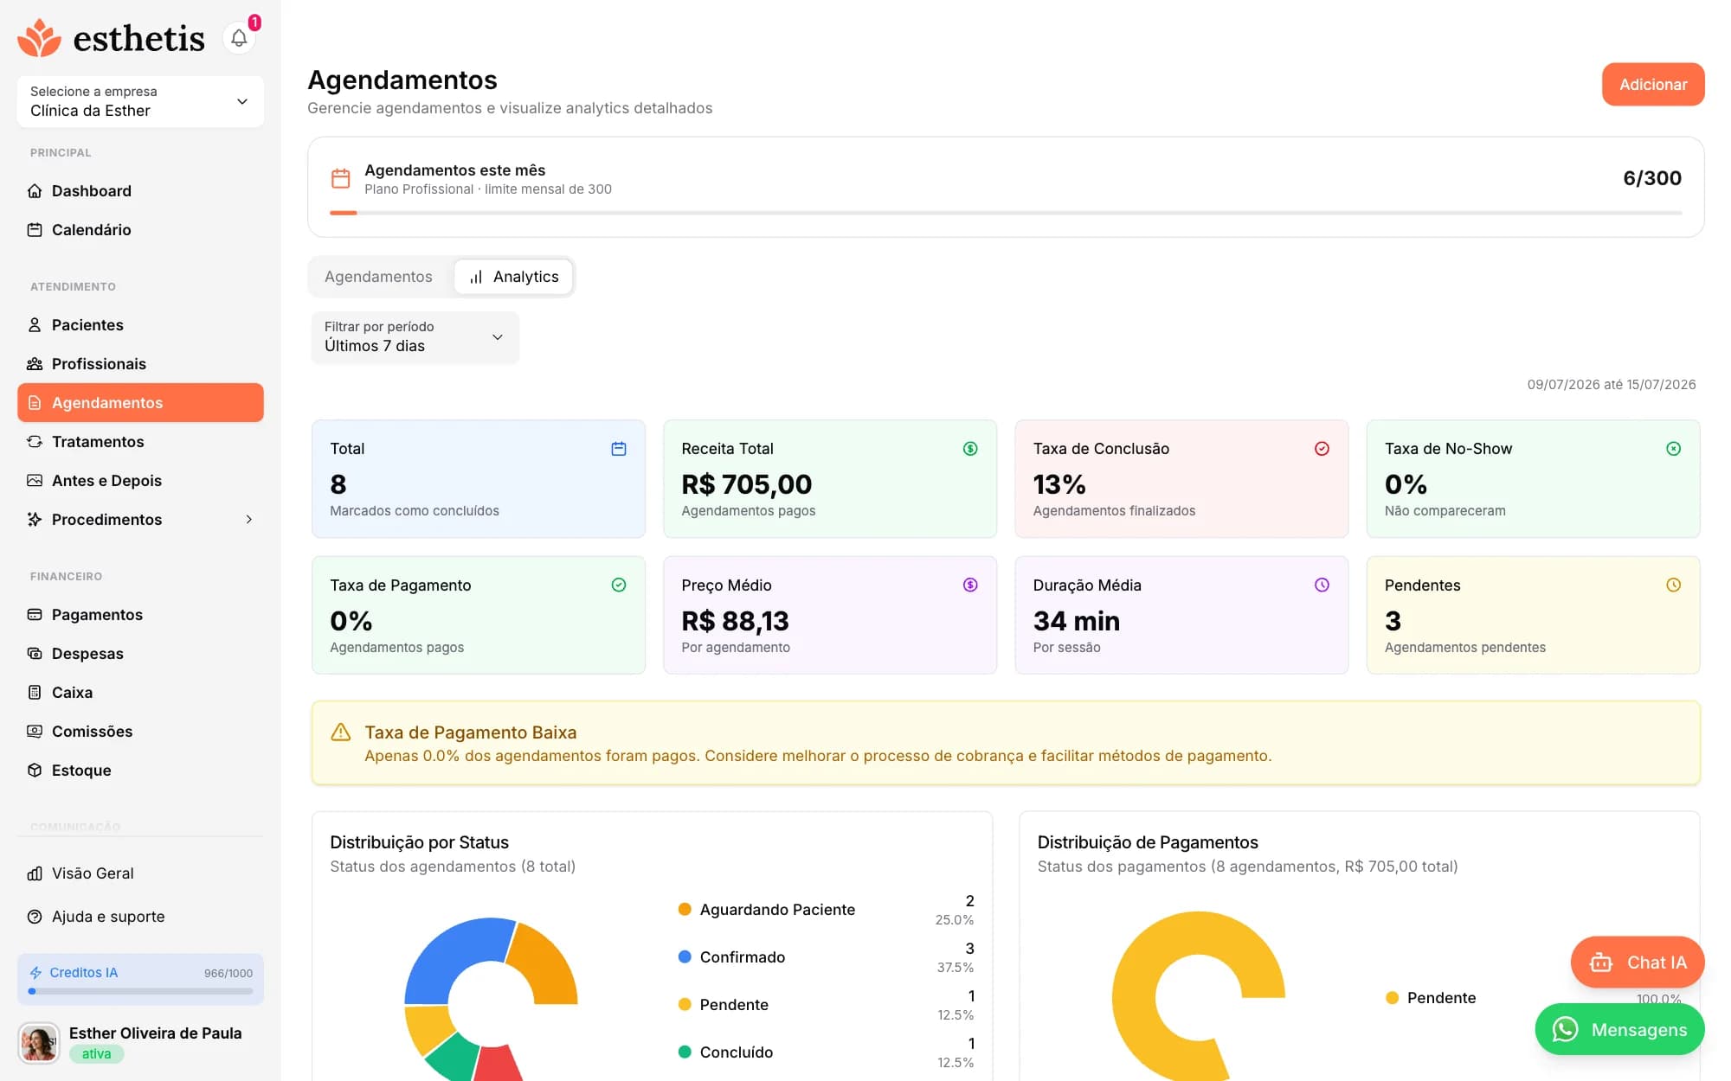This screenshot has height=1081, width=1731.
Task: Go to Dashboard in sidebar
Action: (140, 191)
